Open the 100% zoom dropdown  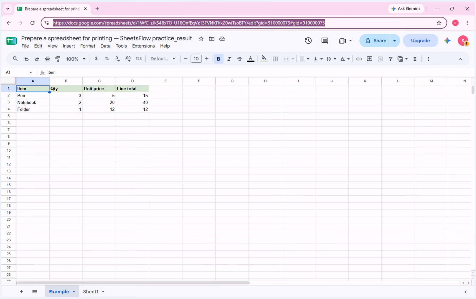(x=76, y=59)
